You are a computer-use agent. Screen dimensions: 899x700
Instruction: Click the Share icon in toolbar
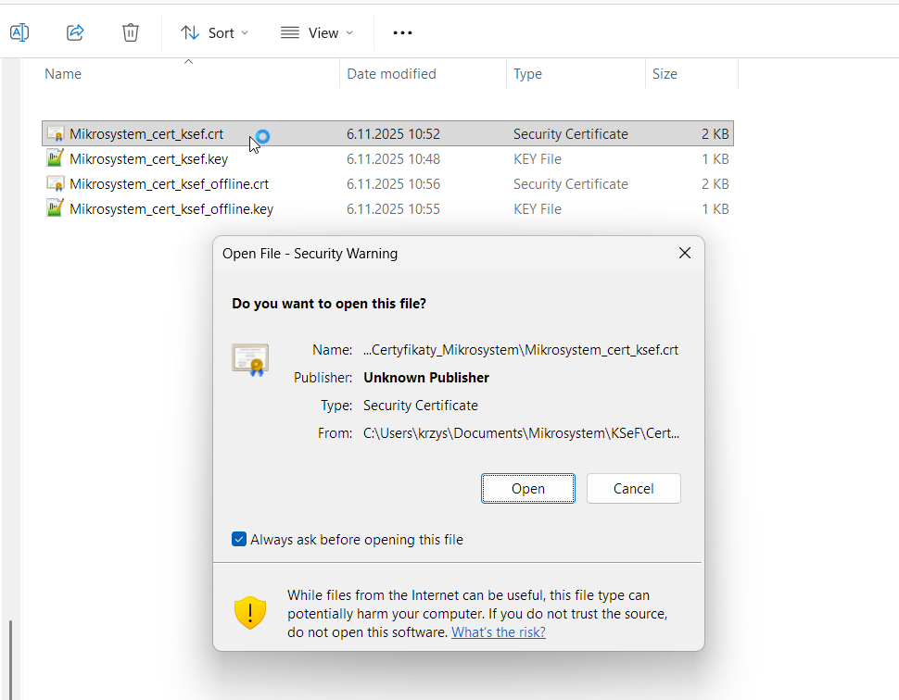click(x=75, y=32)
